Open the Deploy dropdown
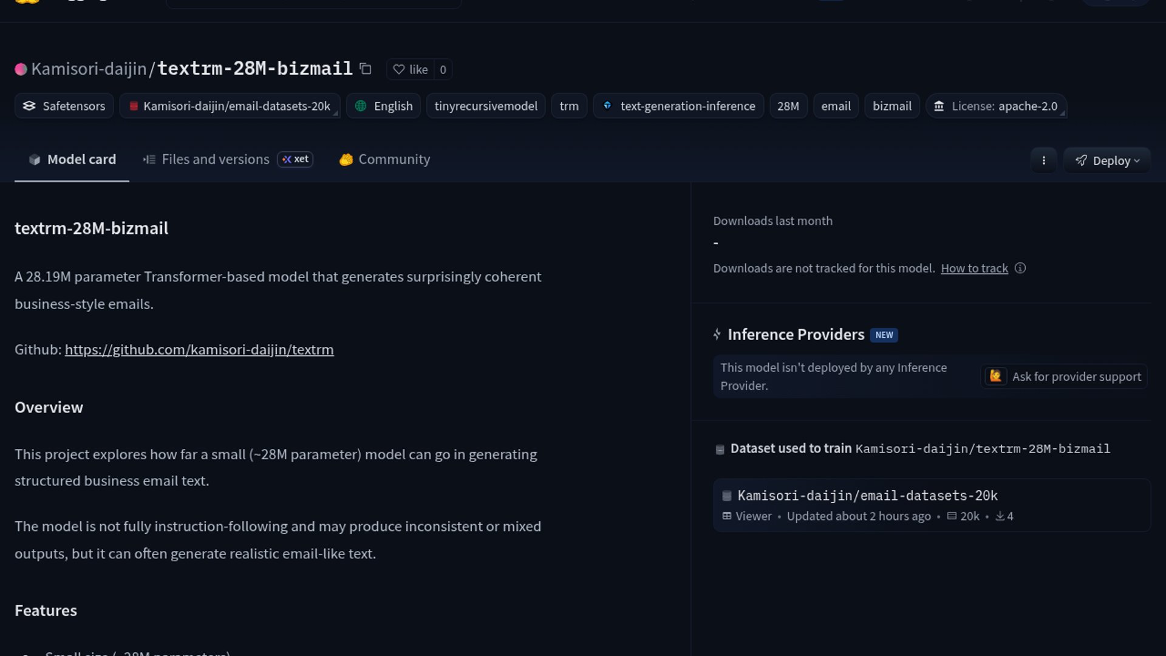 pos(1107,161)
